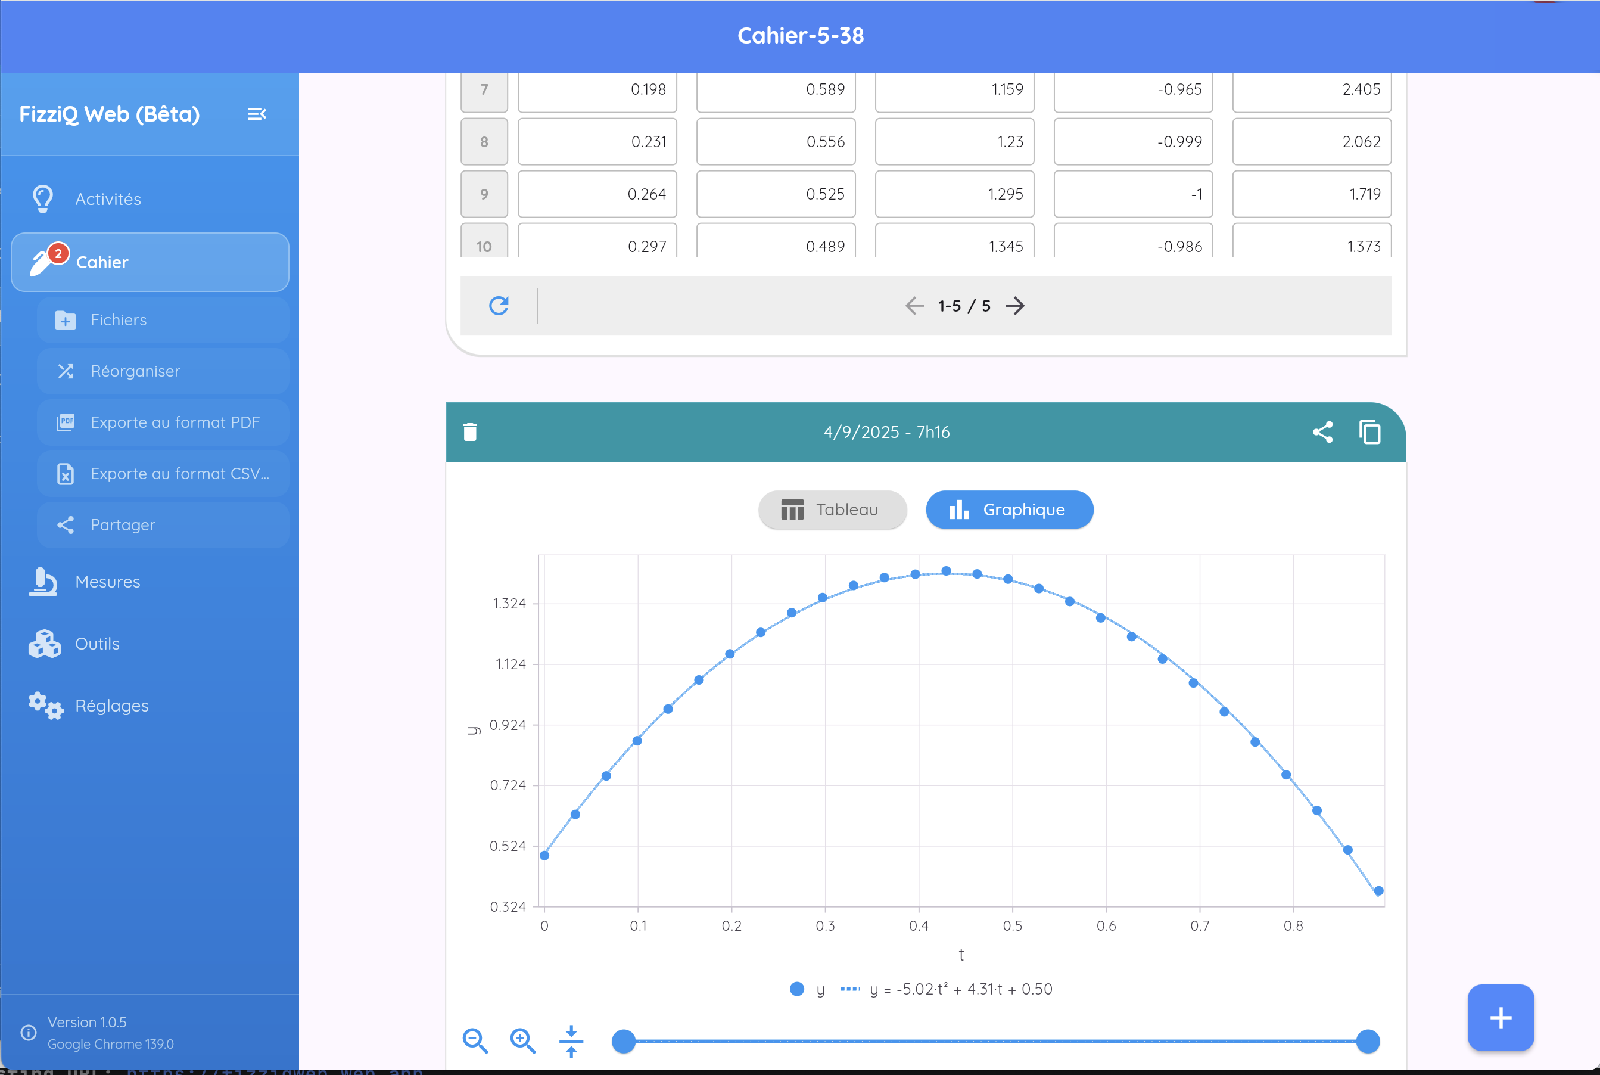The height and width of the screenshot is (1075, 1600).
Task: Share the graph card
Action: point(1322,432)
